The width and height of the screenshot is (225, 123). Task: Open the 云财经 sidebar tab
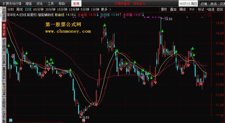(x=4, y=103)
